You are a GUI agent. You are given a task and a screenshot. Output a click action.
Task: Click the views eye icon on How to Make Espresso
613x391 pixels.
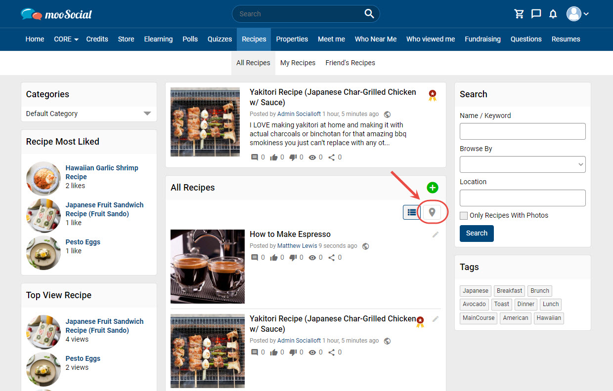tap(312, 258)
